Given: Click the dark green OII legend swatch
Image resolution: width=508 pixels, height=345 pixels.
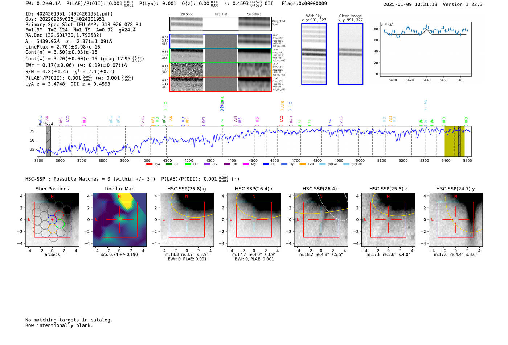Looking at the screenshot, I should pos(169,164).
